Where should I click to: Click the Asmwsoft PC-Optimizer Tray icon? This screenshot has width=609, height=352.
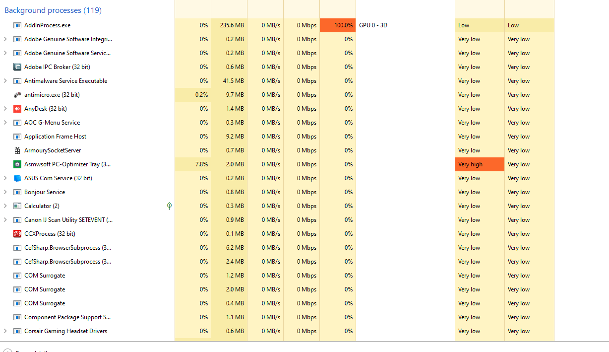(17, 164)
